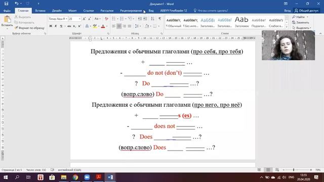Switch to the Рецензирование tab
Screen dimensions: 324x182
(131, 11)
